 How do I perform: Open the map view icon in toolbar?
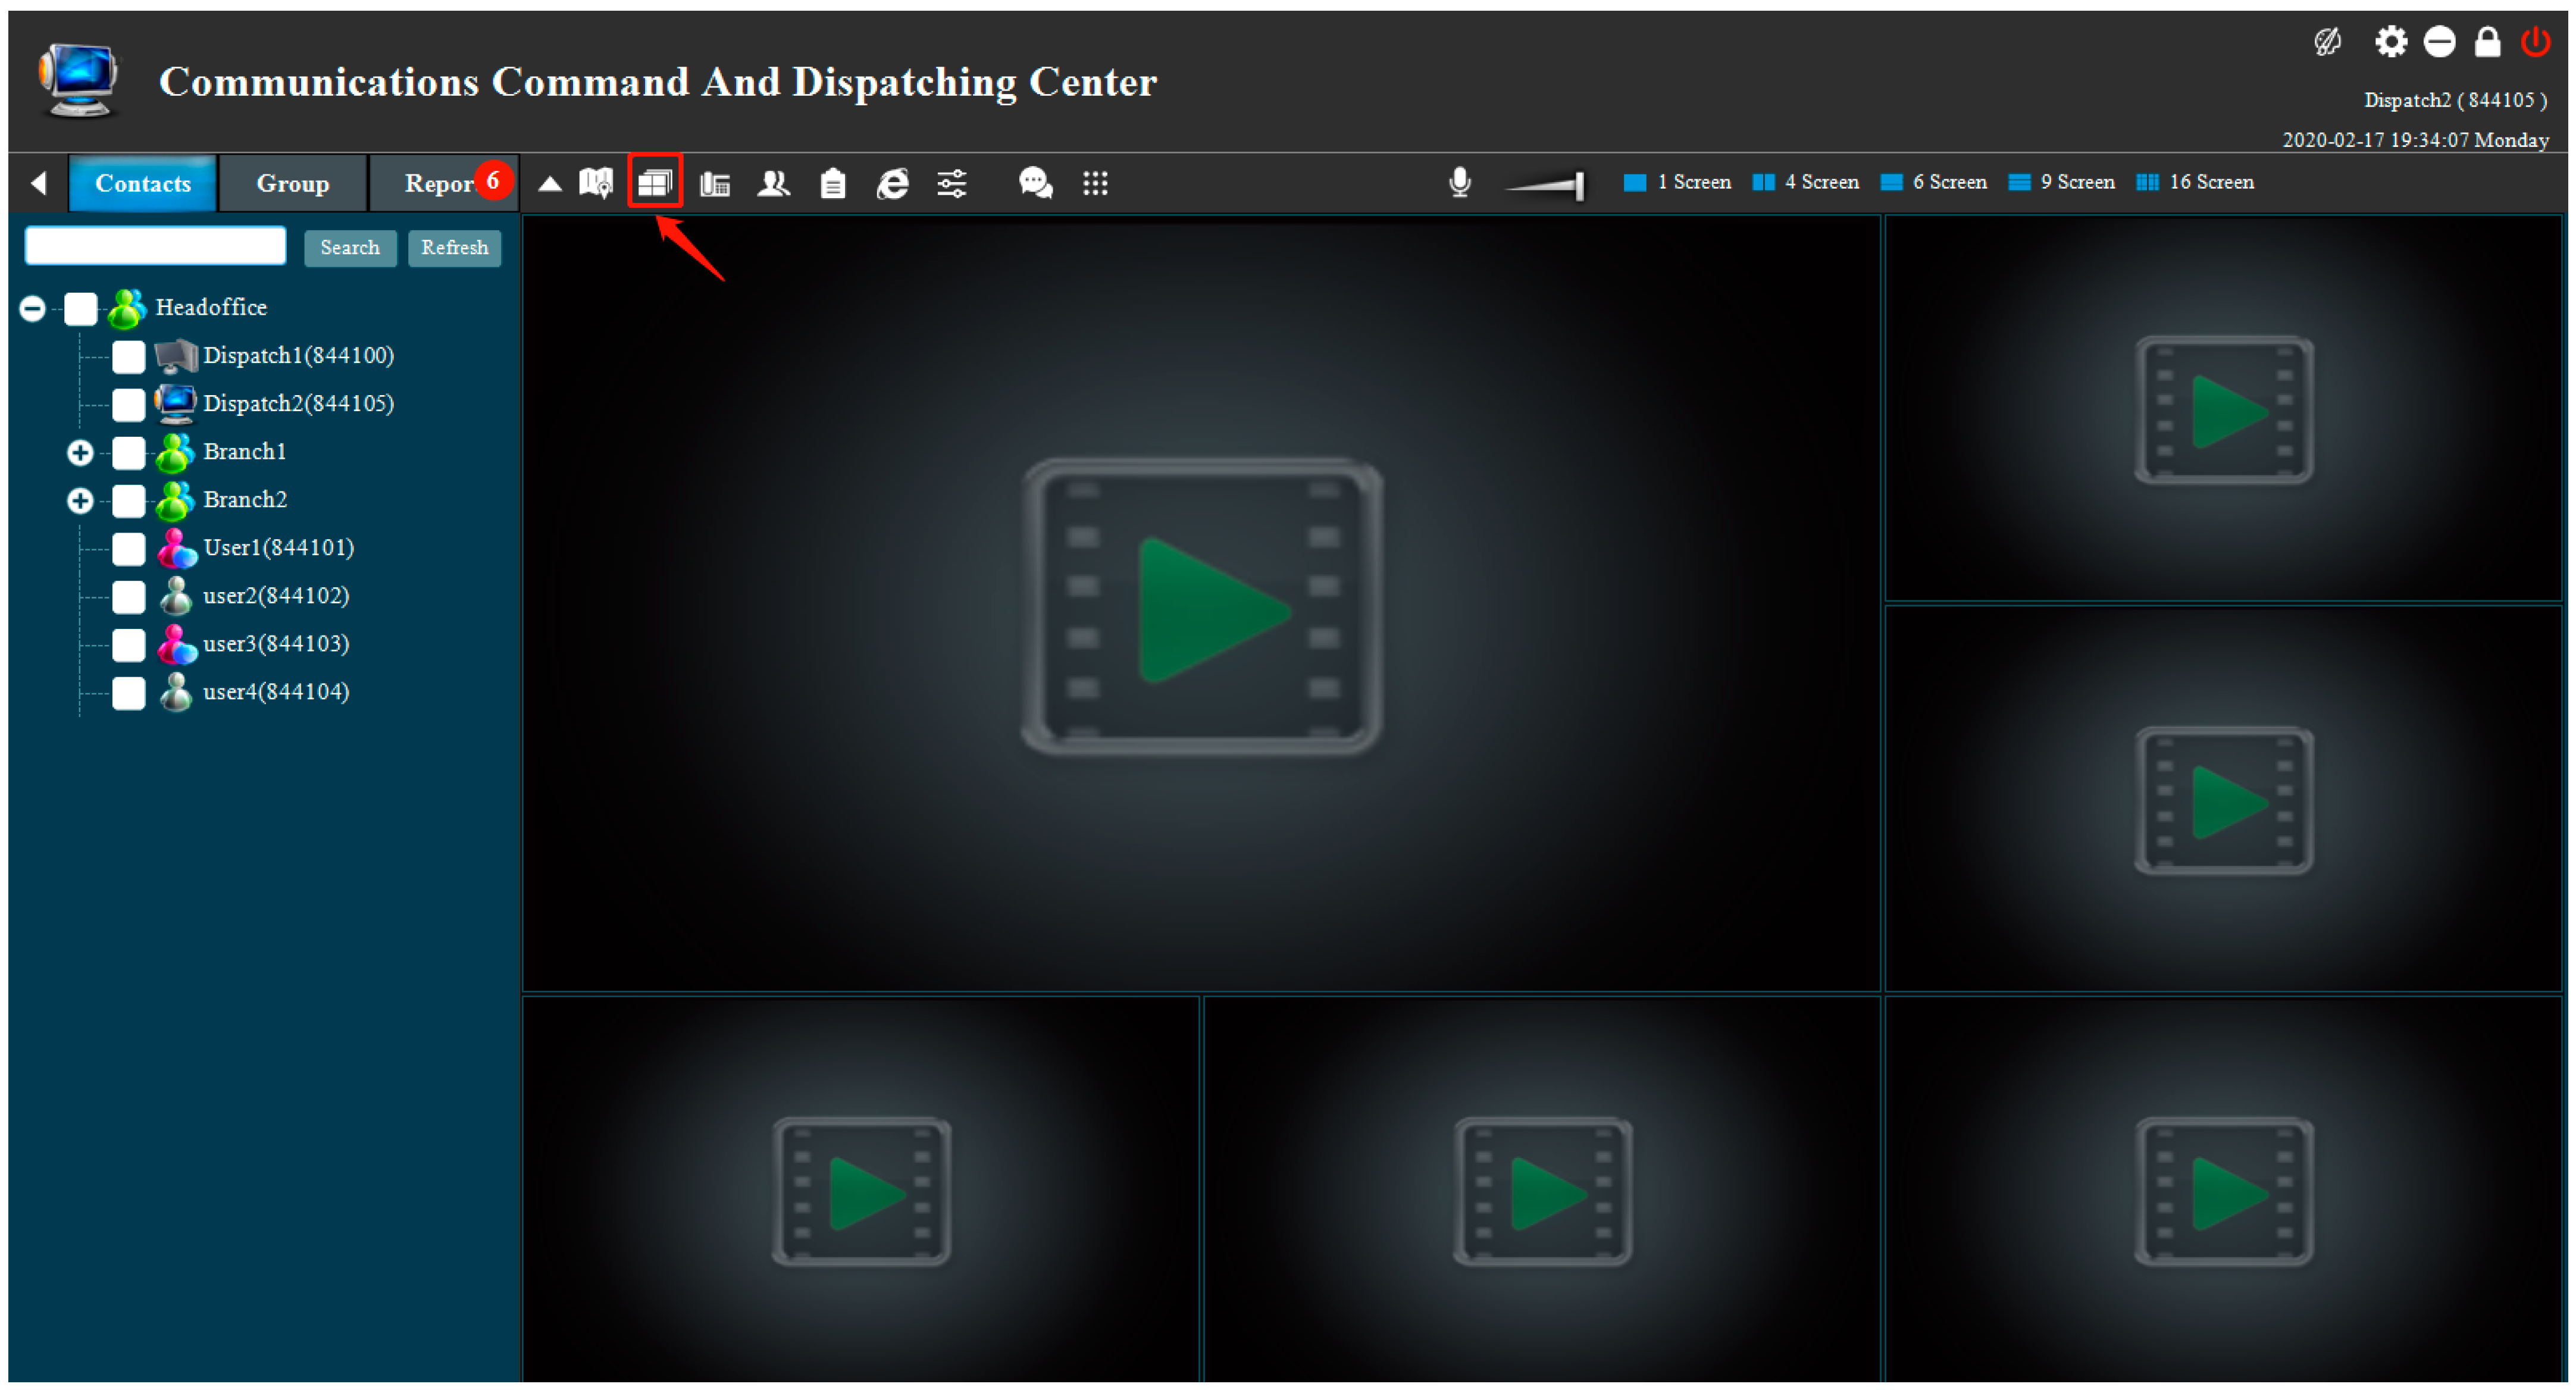pyautogui.click(x=596, y=183)
